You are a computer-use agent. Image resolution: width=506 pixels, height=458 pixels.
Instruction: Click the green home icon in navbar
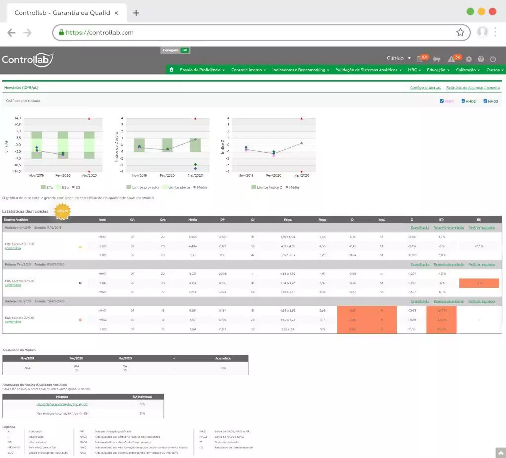point(171,70)
